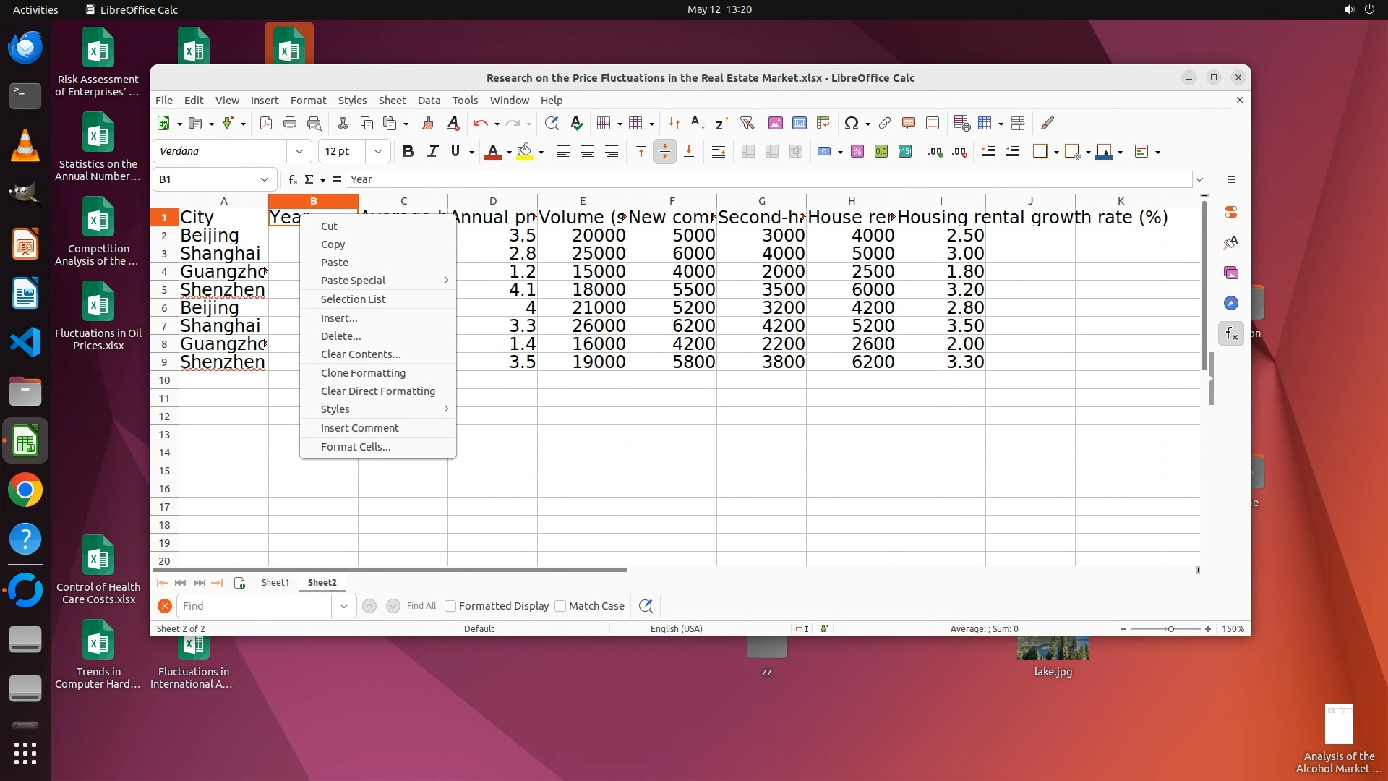The width and height of the screenshot is (1388, 781).
Task: Select Clear Contents in context menu
Action: coord(360,354)
